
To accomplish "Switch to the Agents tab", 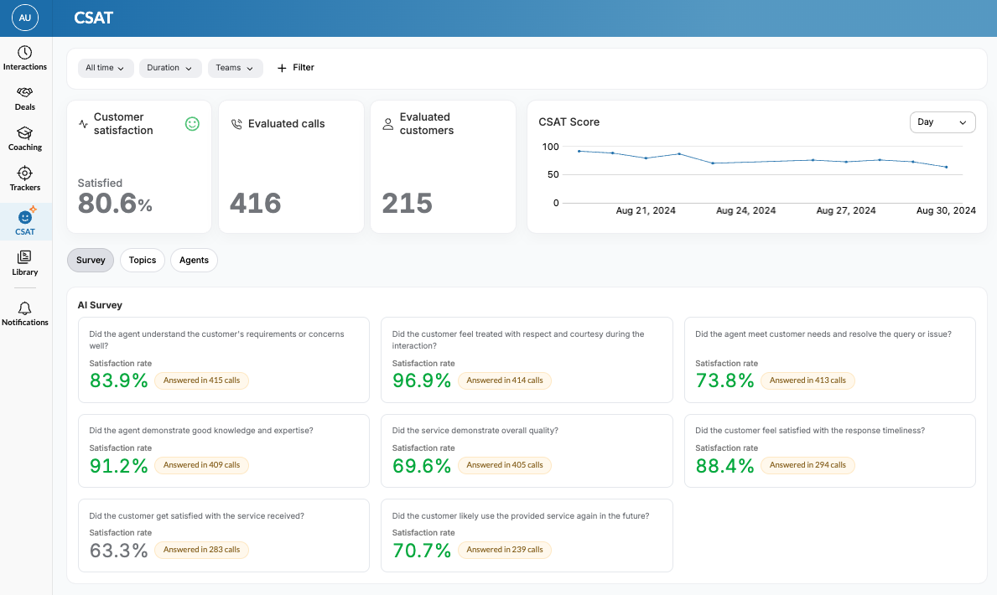I will coord(194,260).
